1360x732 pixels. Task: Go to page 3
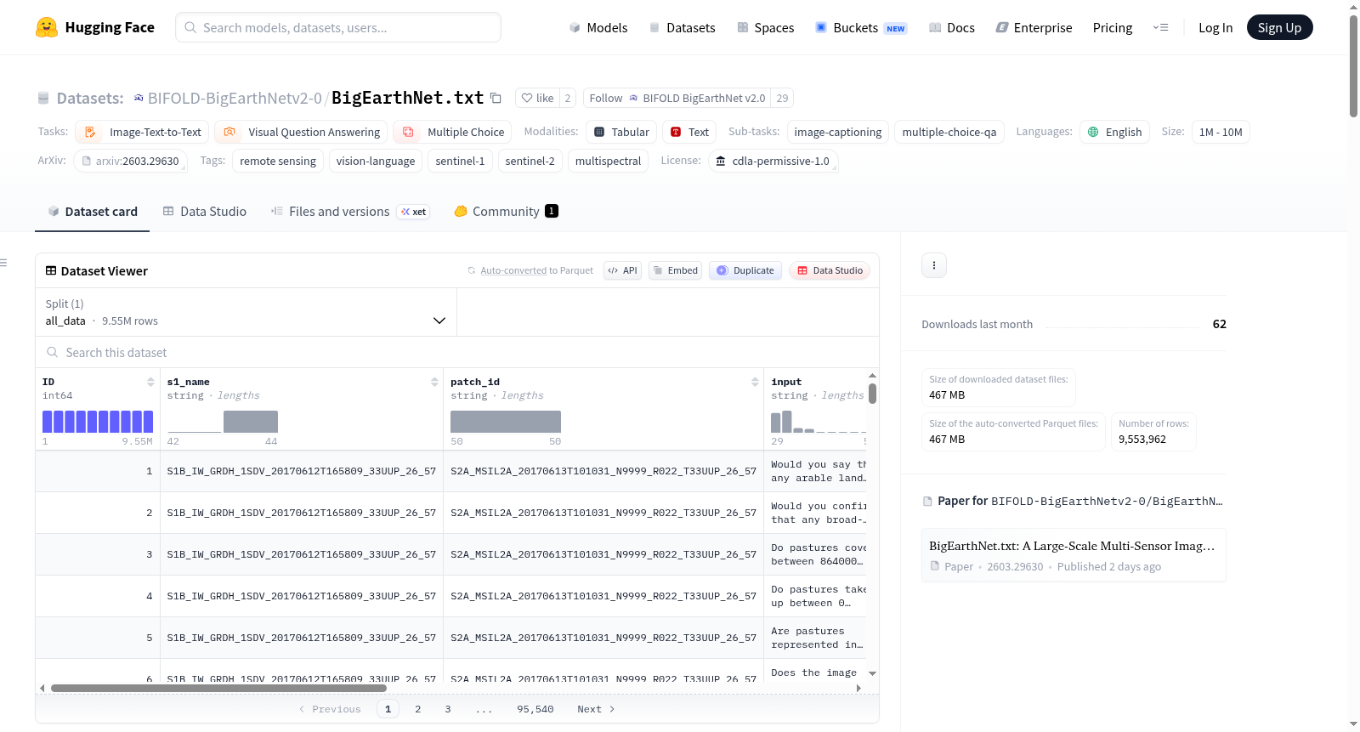click(x=448, y=709)
